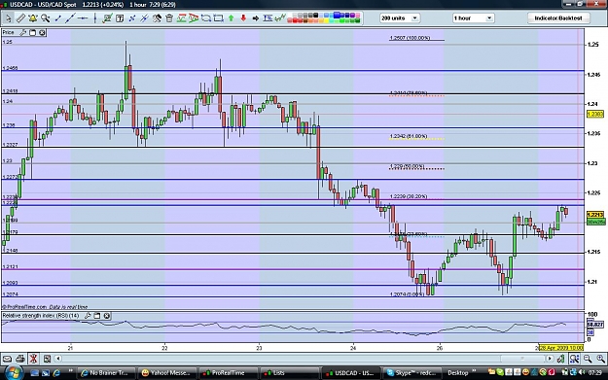Maximize the RSI indicator panel
This screenshot has height=380, width=608.
click(97, 316)
